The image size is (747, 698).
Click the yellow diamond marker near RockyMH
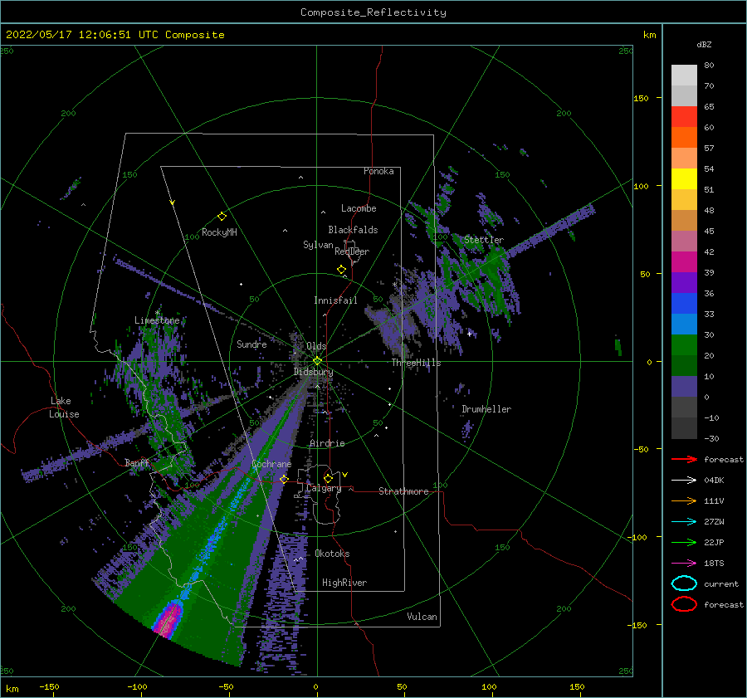point(222,217)
